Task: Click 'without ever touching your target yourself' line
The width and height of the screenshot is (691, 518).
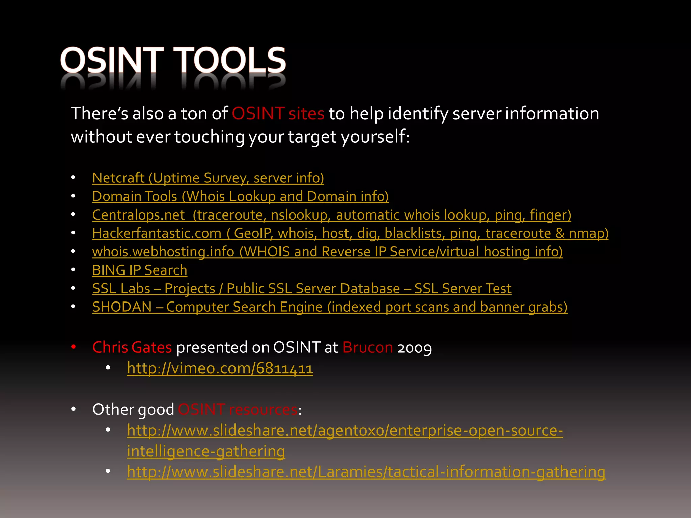Action: pyautogui.click(x=240, y=137)
